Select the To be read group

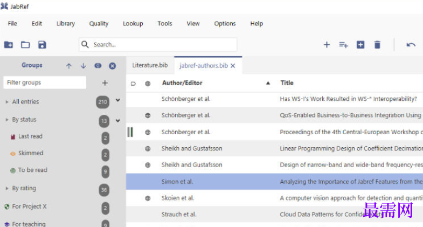(33, 170)
